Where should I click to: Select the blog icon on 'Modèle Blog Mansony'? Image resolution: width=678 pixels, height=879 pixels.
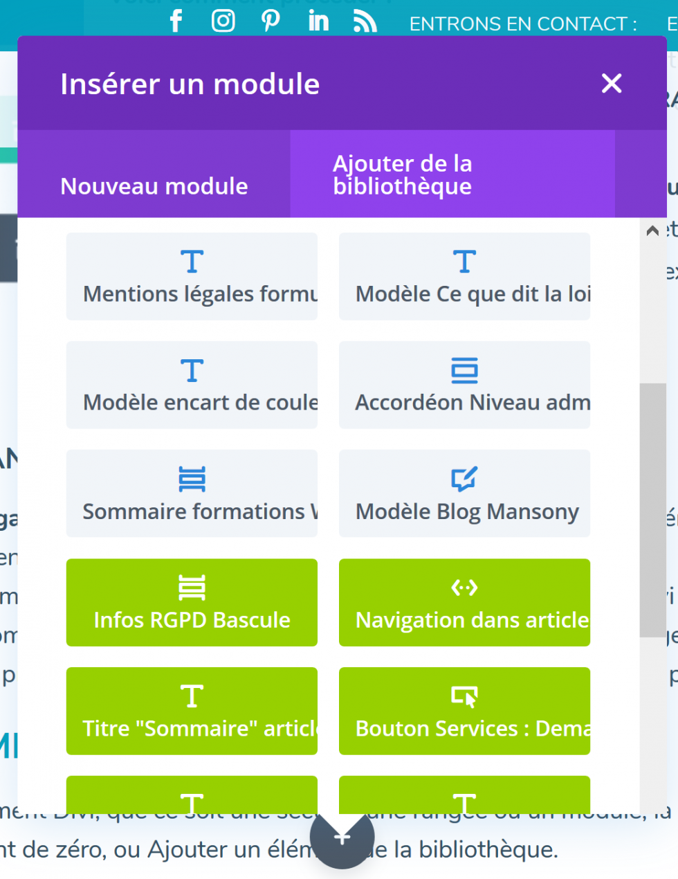tap(464, 478)
